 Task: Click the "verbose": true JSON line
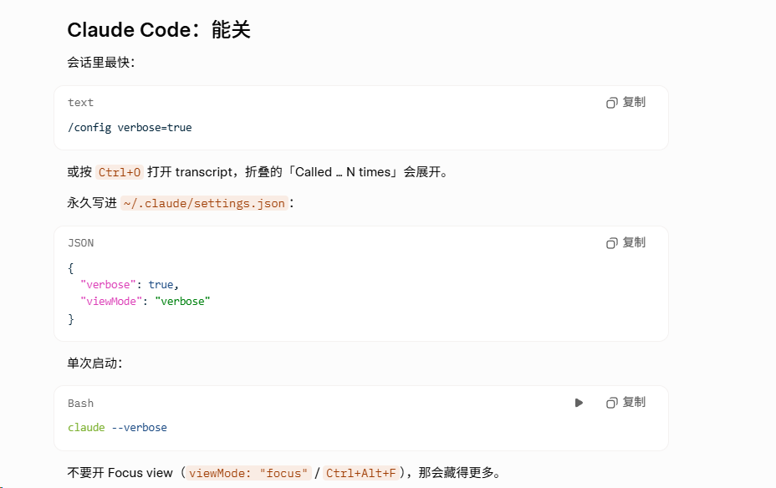129,285
